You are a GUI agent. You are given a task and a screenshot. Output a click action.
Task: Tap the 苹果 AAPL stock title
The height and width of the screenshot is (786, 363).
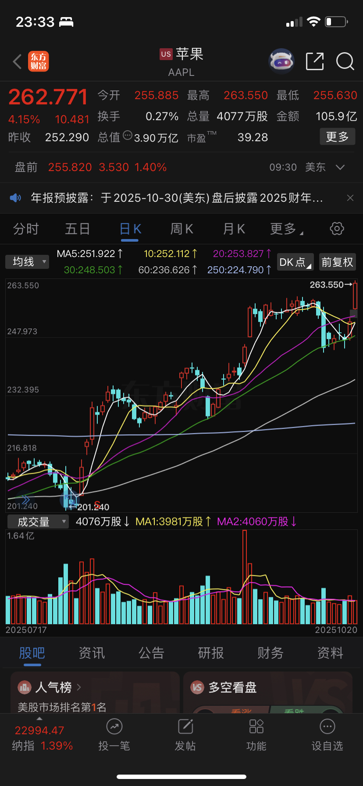pyautogui.click(x=181, y=62)
